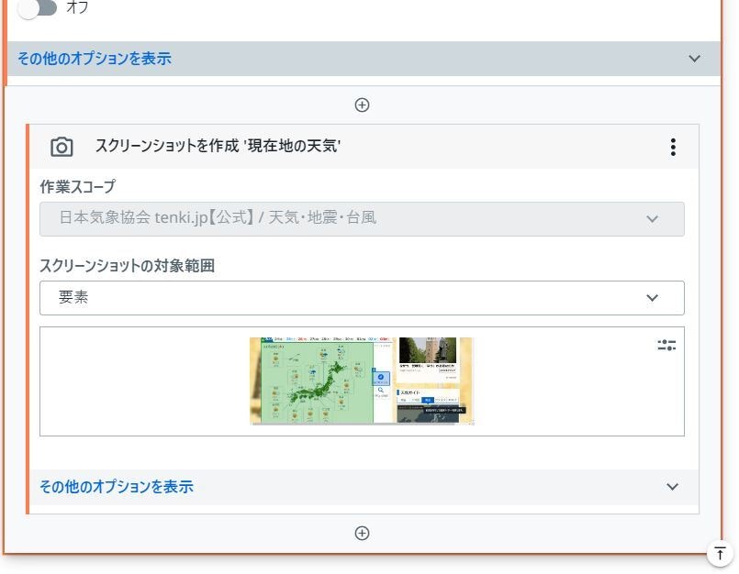The image size is (739, 574).
Task: Open the three-dot options menu of the step
Action: [673, 146]
